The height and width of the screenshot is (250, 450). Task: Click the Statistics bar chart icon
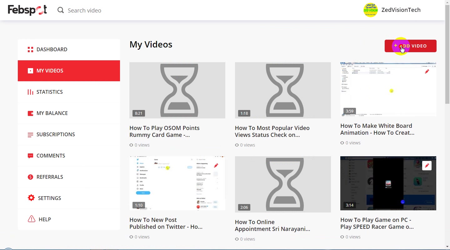[x=30, y=92]
